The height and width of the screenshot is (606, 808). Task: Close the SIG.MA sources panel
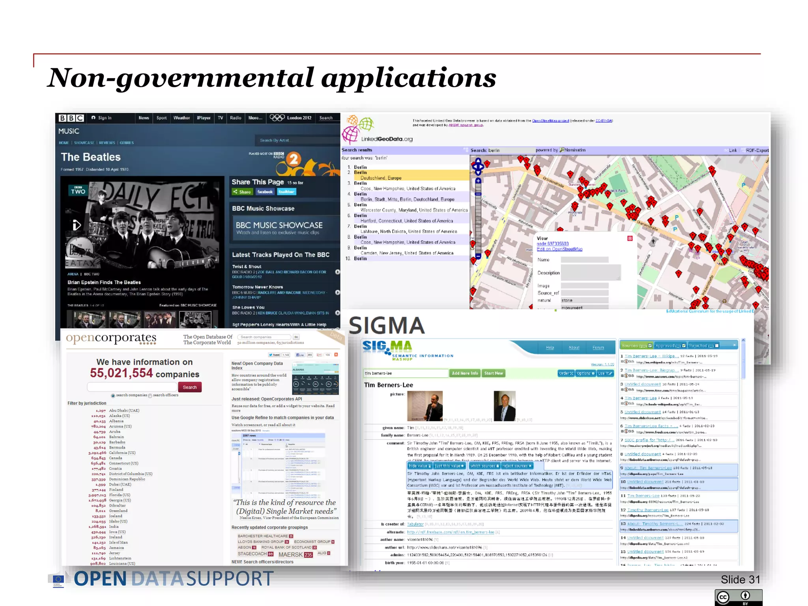pos(734,345)
